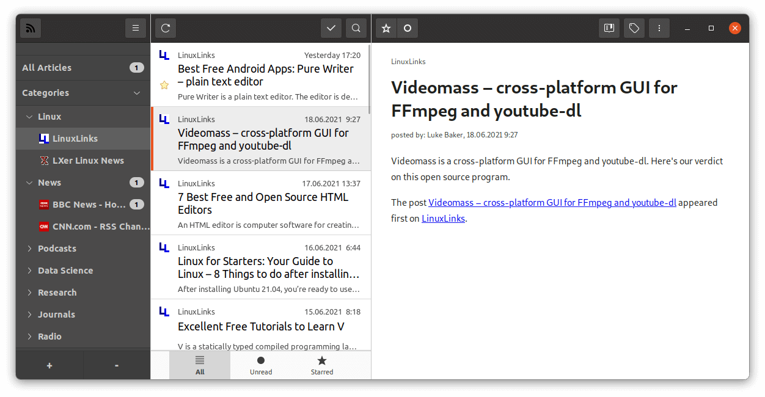Click LinuxLinks icon on Videomass article row

point(164,119)
